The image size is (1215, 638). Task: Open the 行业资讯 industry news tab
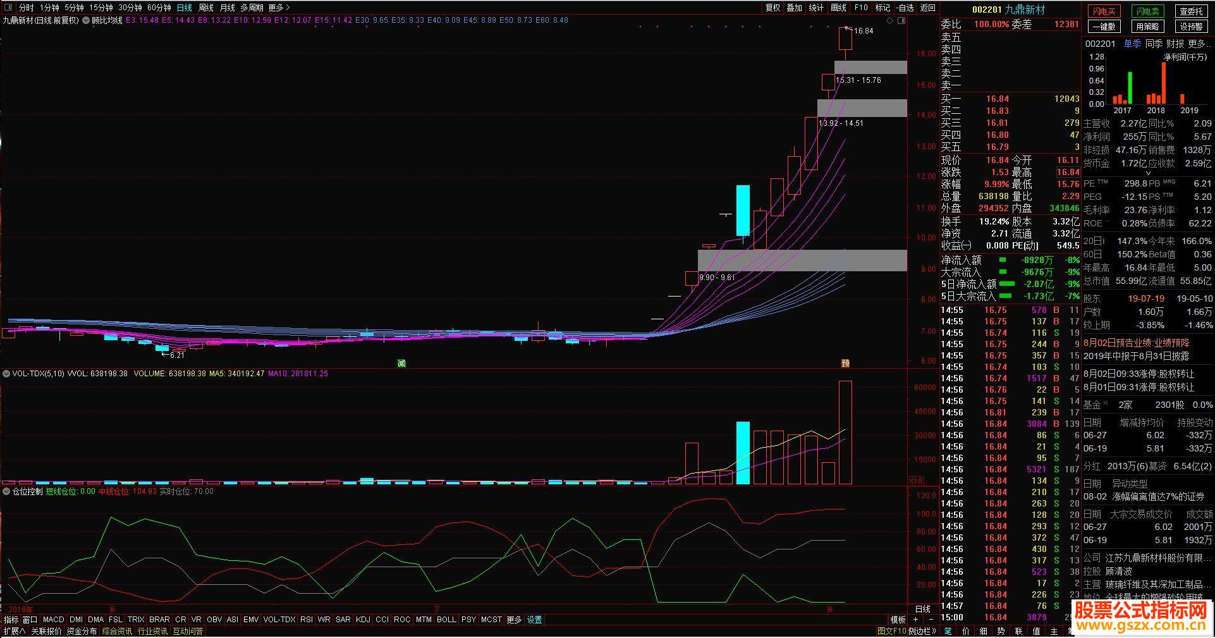pos(153,631)
